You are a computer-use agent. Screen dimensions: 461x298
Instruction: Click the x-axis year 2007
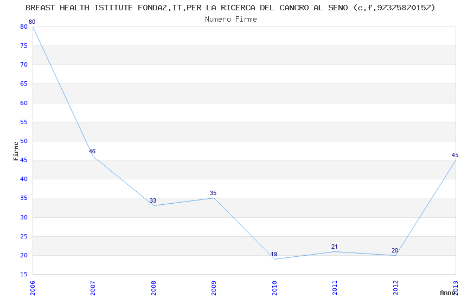pos(93,288)
